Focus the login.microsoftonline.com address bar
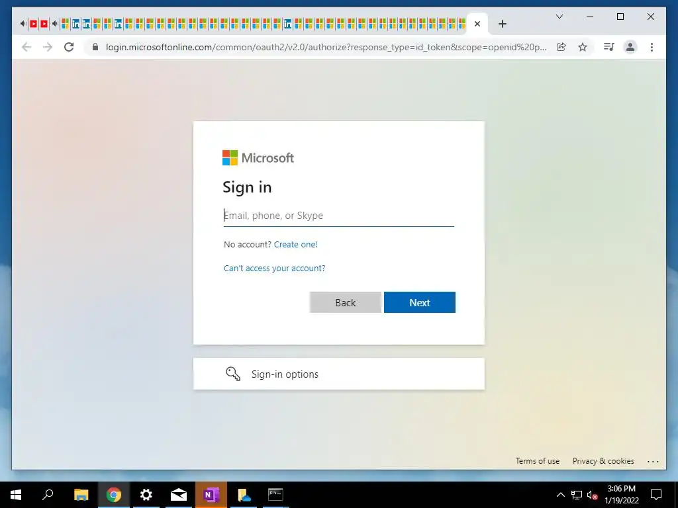 pos(326,47)
